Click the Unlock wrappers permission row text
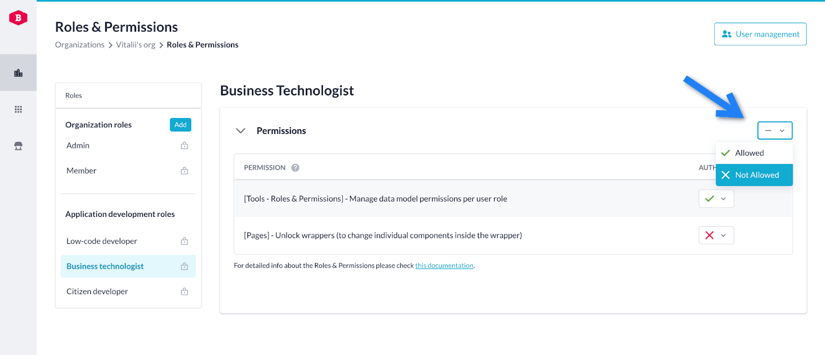 383,235
